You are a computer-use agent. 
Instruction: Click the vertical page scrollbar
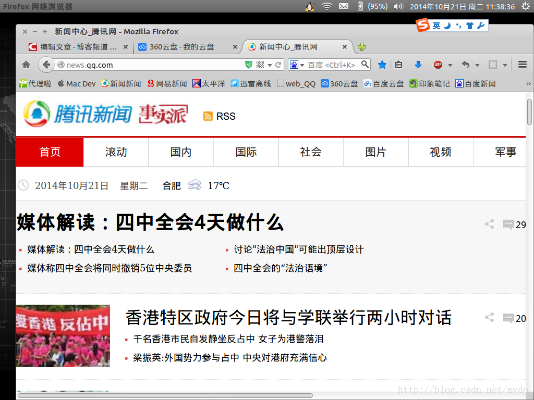coord(530,113)
